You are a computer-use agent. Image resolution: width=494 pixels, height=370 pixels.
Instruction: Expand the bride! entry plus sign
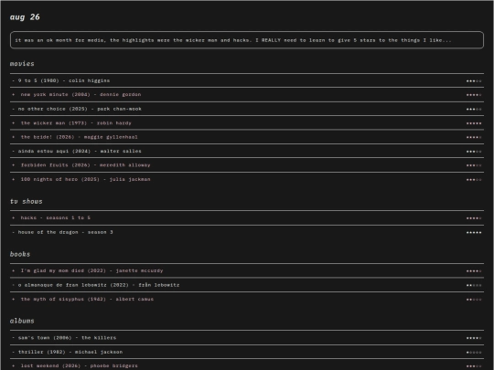(13, 137)
